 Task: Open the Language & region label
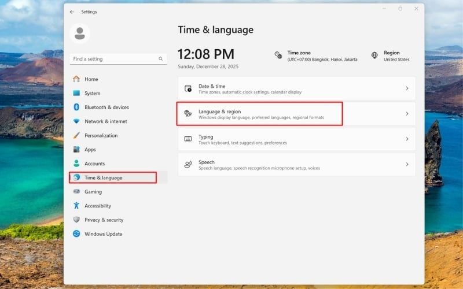pyautogui.click(x=220, y=112)
